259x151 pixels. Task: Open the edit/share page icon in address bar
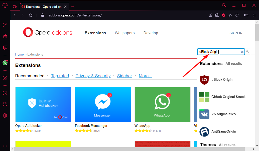point(211,15)
